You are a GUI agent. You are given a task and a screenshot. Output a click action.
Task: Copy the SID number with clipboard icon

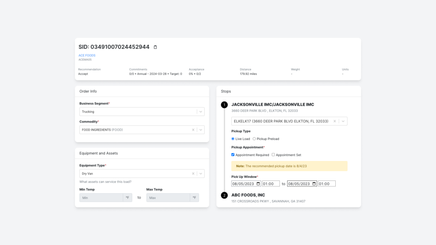click(x=155, y=47)
